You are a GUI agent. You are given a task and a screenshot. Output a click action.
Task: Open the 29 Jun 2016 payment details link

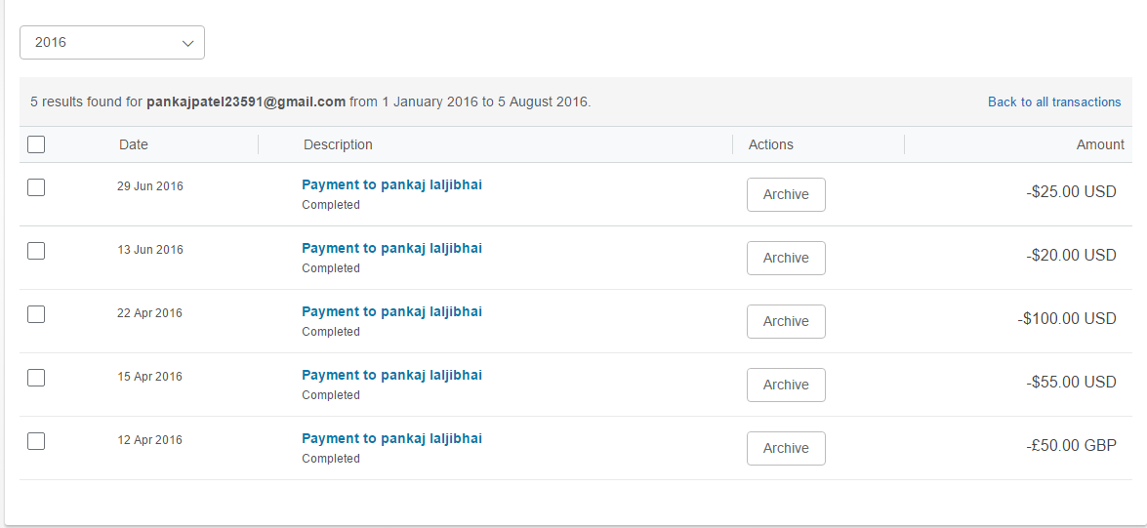[391, 184]
